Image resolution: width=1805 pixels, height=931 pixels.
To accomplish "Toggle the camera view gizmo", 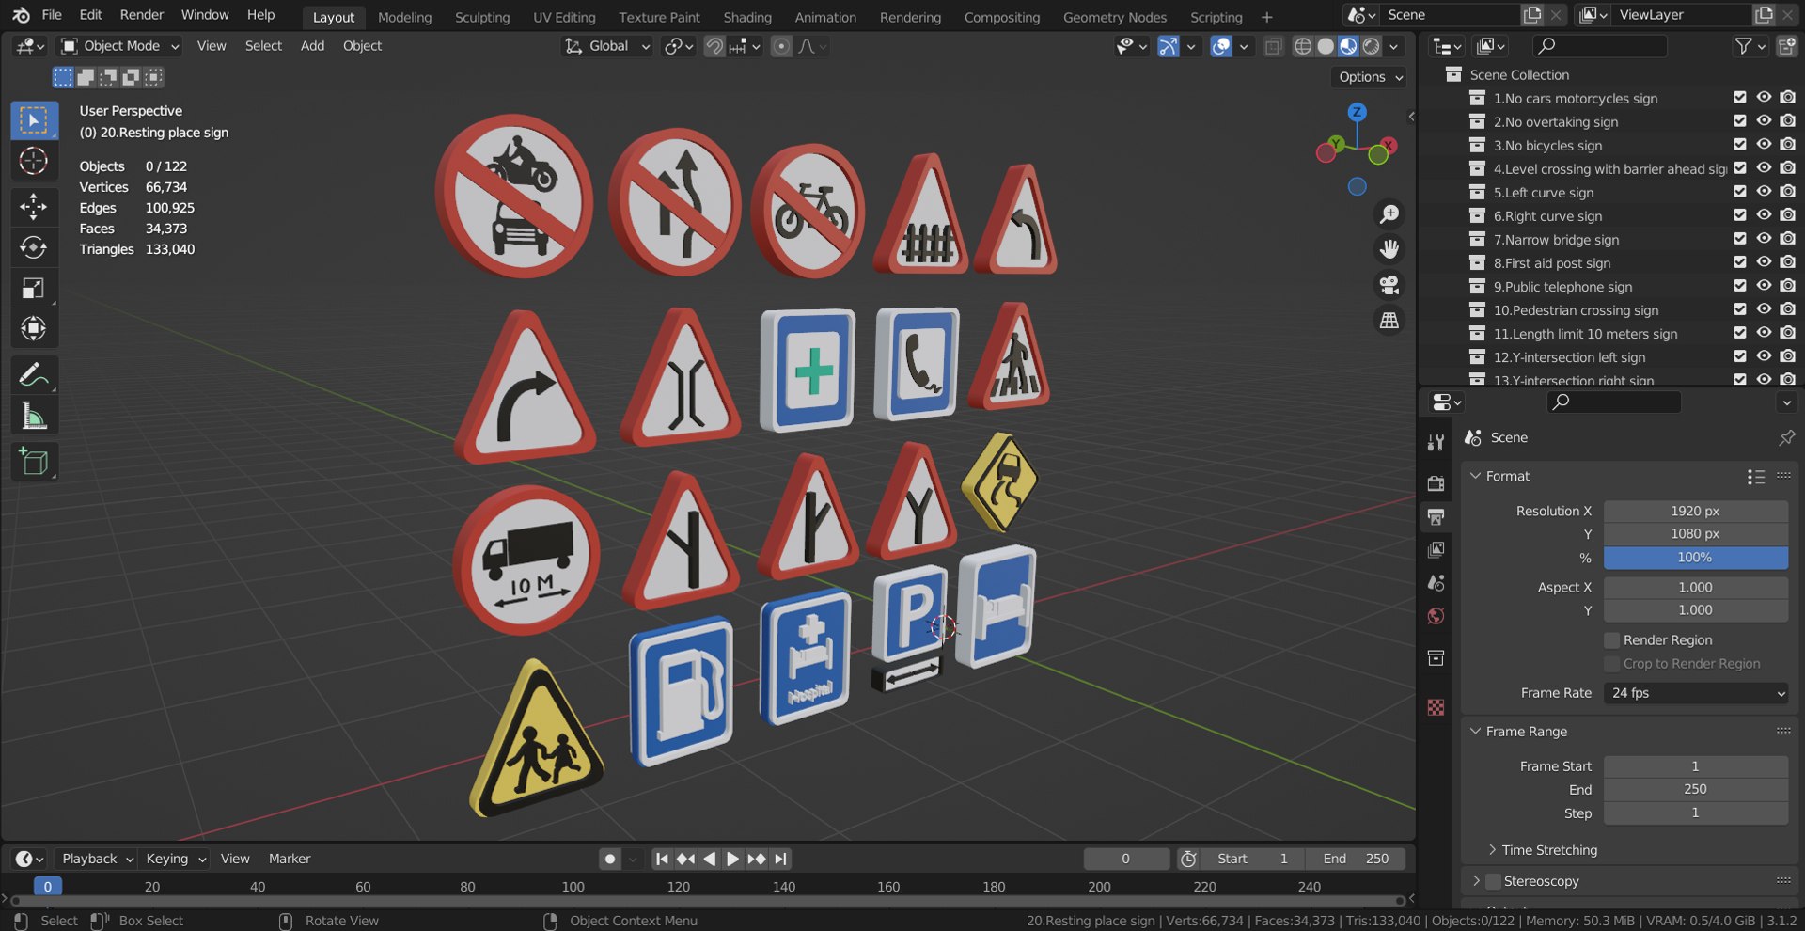I will pyautogui.click(x=1389, y=284).
